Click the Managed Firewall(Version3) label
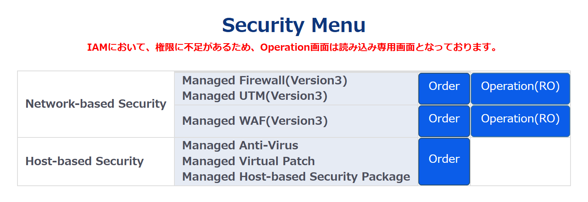The height and width of the screenshot is (202, 588). pyautogui.click(x=265, y=81)
